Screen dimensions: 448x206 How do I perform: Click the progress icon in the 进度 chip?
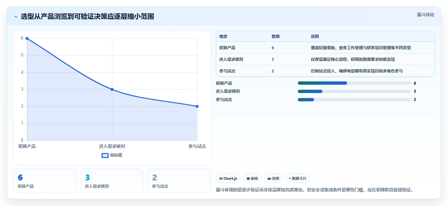click(269, 179)
